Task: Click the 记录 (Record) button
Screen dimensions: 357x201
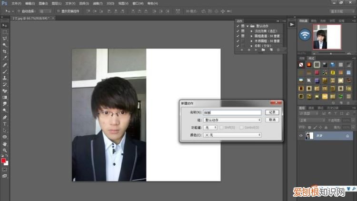Action: (x=272, y=112)
